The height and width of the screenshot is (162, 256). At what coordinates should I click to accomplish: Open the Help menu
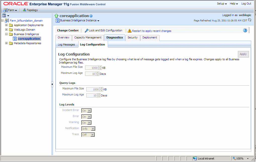pyautogui.click(x=233, y=4)
